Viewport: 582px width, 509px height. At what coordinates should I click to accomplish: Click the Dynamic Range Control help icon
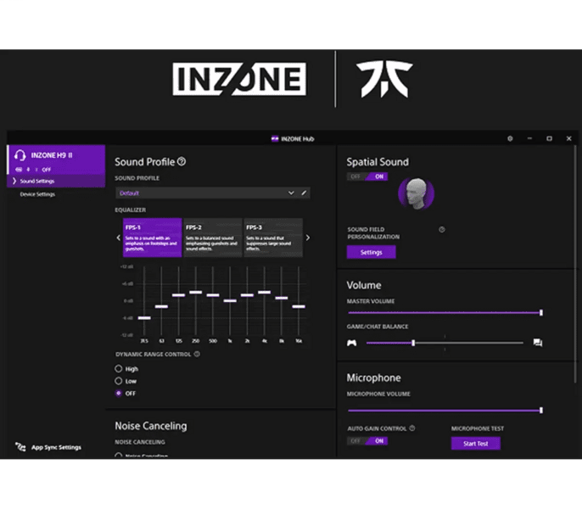tap(197, 354)
